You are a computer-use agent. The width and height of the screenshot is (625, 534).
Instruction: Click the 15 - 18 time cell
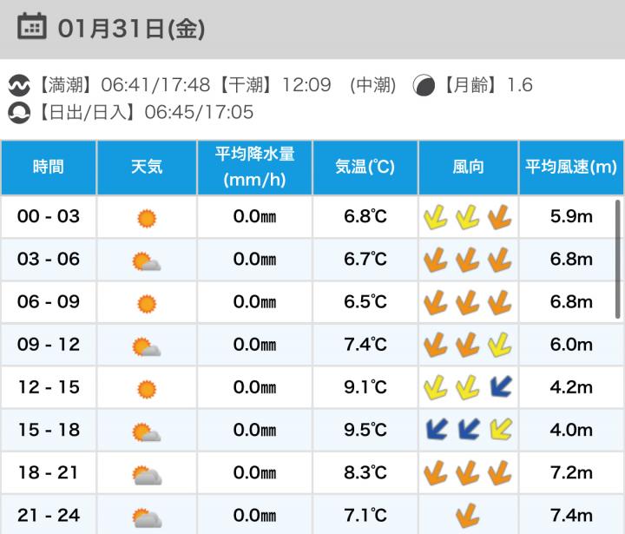pos(49,430)
